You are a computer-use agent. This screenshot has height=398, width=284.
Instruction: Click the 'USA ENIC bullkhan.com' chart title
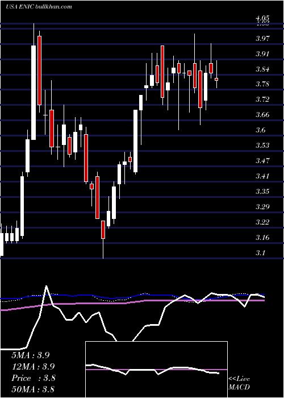pyautogui.click(x=39, y=7)
